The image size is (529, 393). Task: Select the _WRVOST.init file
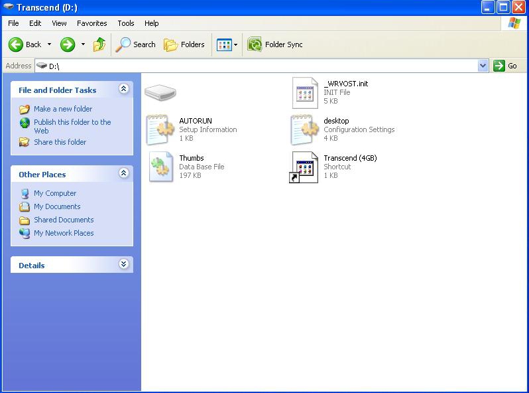click(x=305, y=92)
